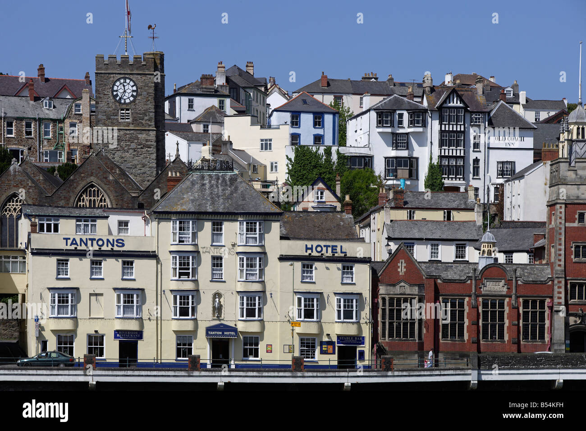The height and width of the screenshot is (431, 586).
Task: Click the STABLE BAR sign
Action: pyautogui.click(x=350, y=340)
